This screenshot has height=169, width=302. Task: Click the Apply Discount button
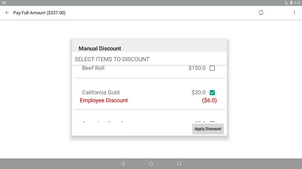(x=208, y=129)
